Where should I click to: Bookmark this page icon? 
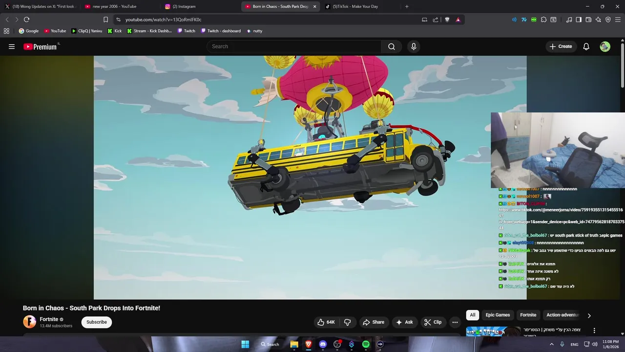click(x=105, y=20)
